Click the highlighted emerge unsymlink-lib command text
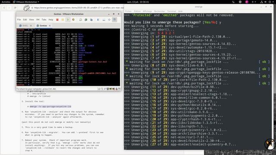Viewport: 276px width, 155px height. pyautogui.click(x=50, y=106)
